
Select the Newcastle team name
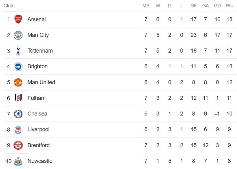click(x=40, y=161)
